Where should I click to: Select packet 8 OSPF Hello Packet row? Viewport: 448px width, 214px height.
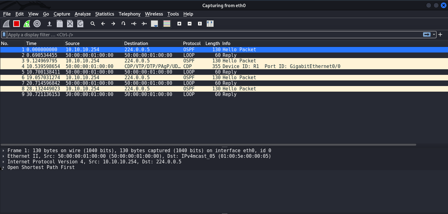click(224, 89)
